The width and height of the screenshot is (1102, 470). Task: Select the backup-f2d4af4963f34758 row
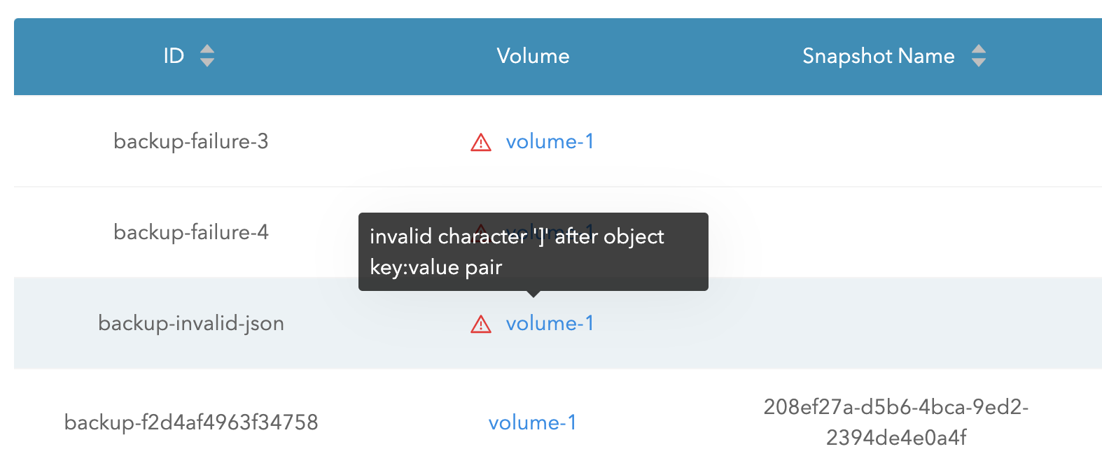[192, 422]
